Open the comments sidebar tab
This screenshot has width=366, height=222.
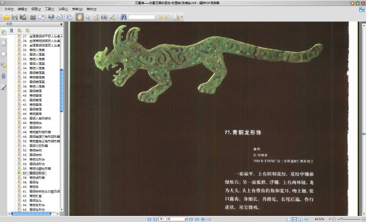coord(4,65)
